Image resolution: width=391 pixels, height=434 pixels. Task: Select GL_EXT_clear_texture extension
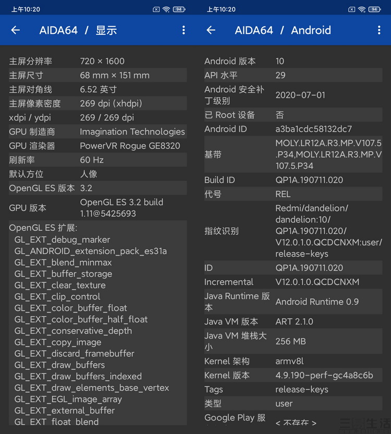pyautogui.click(x=60, y=285)
